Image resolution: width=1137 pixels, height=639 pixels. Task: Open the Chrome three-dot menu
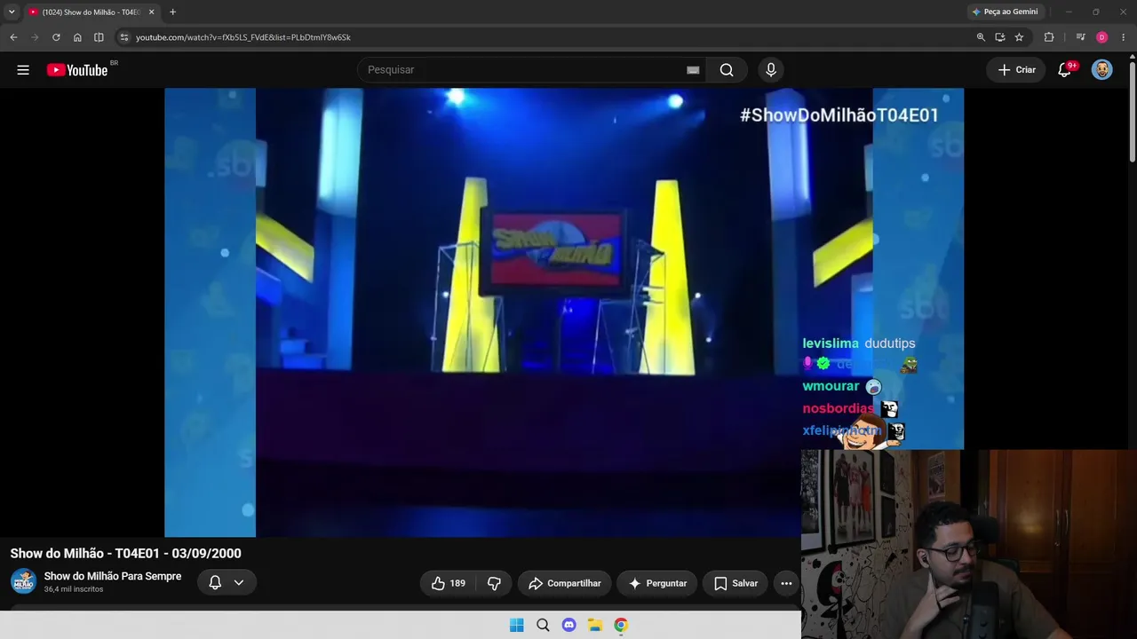point(1123,37)
